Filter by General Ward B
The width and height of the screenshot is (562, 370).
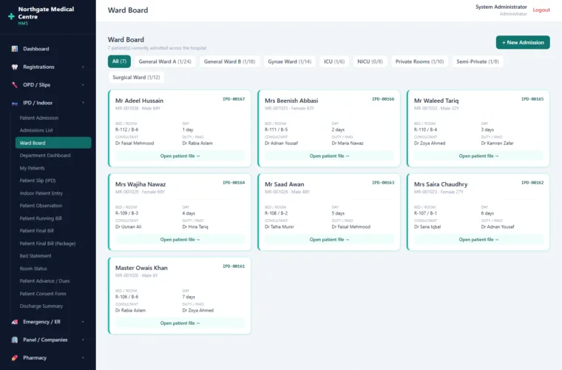pos(229,61)
